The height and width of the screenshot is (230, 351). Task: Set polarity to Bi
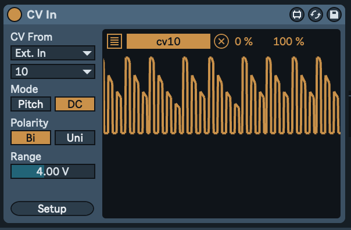pos(31,138)
